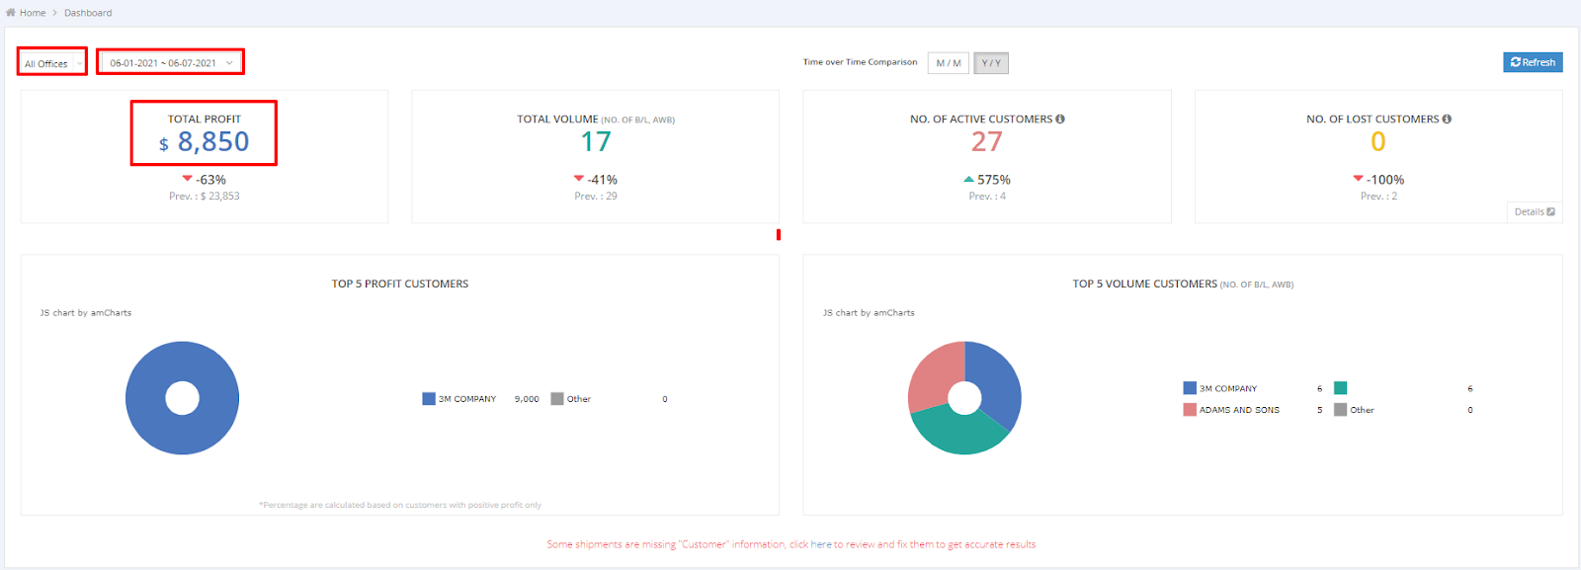Click the info icon beside Active Customers
The width and height of the screenshot is (1581, 570).
click(1060, 119)
